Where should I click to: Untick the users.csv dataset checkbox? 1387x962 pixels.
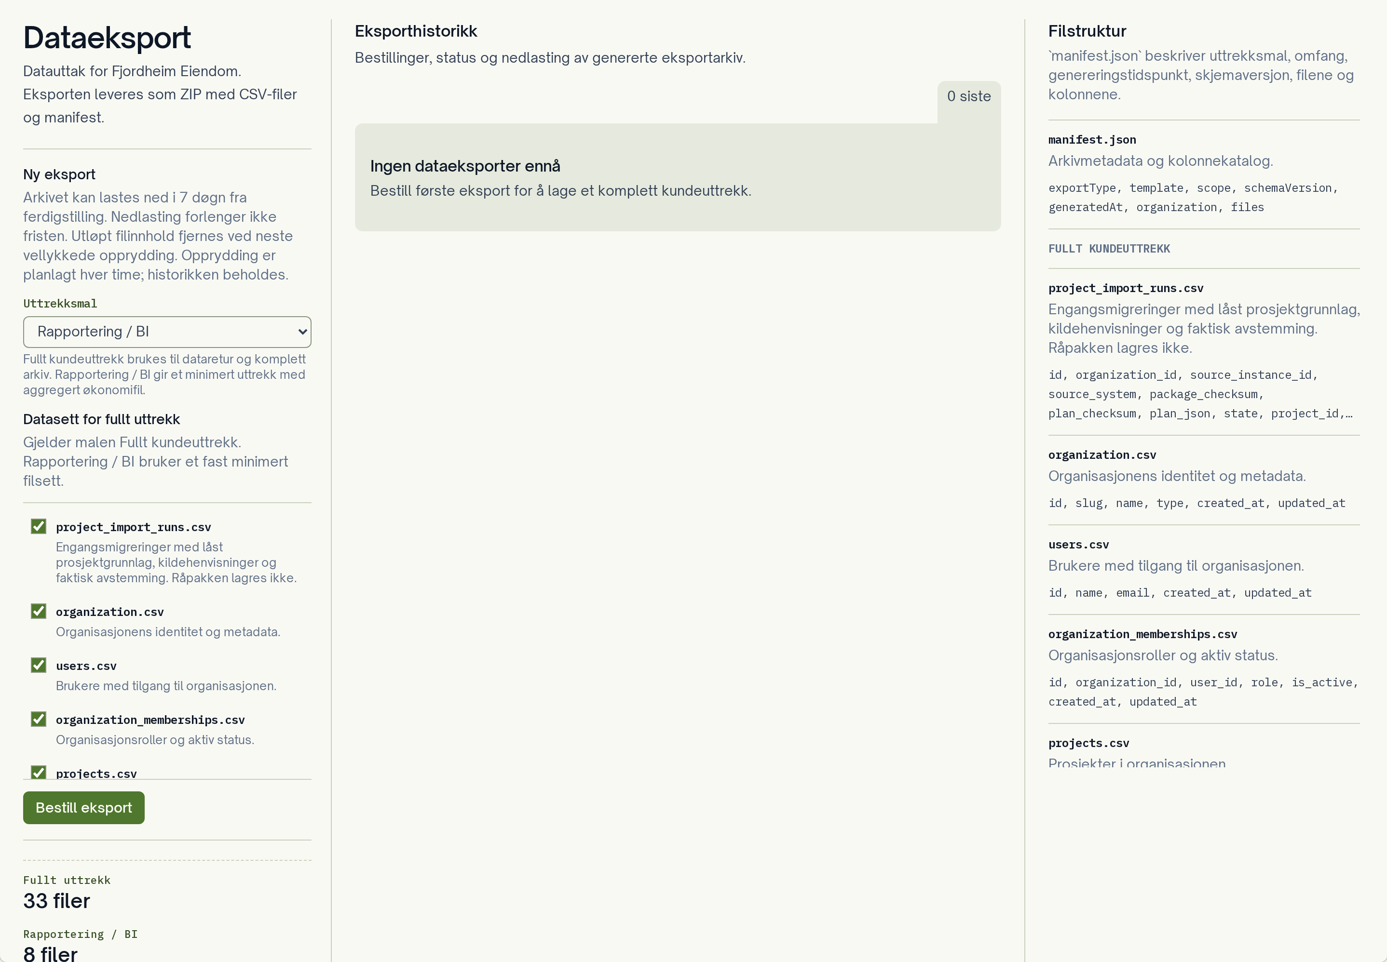(39, 665)
